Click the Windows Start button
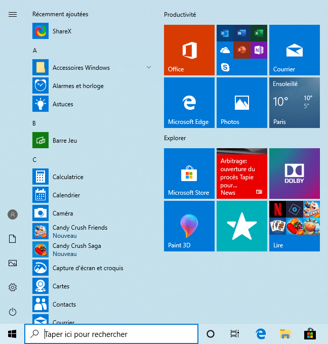This screenshot has width=328, height=344. click(12, 334)
